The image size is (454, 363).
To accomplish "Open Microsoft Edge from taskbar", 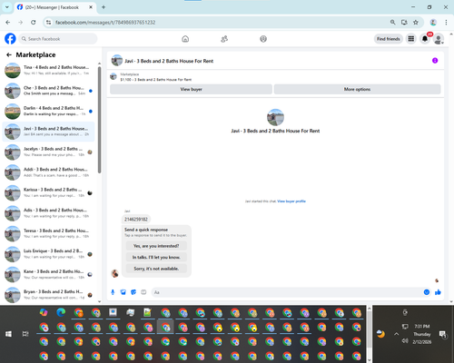I will [61, 312].
